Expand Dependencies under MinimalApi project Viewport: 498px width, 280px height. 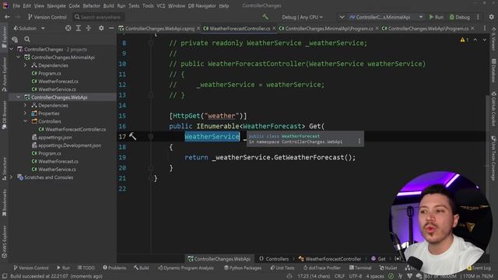[x=26, y=65]
